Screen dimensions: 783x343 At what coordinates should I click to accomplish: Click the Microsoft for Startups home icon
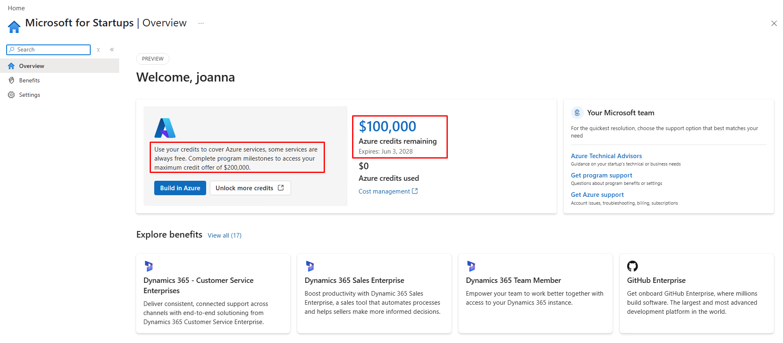tap(14, 27)
